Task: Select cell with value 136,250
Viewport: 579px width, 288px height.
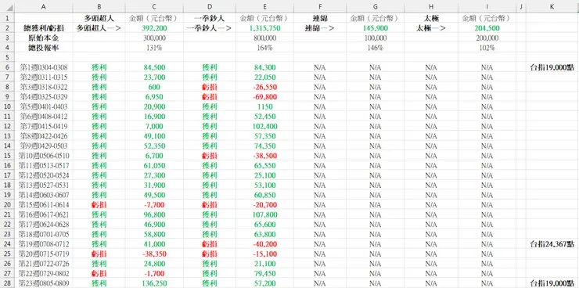Action: point(154,283)
